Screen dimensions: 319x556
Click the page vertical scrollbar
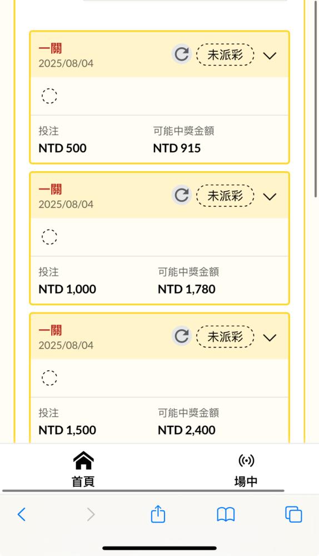(316, 100)
